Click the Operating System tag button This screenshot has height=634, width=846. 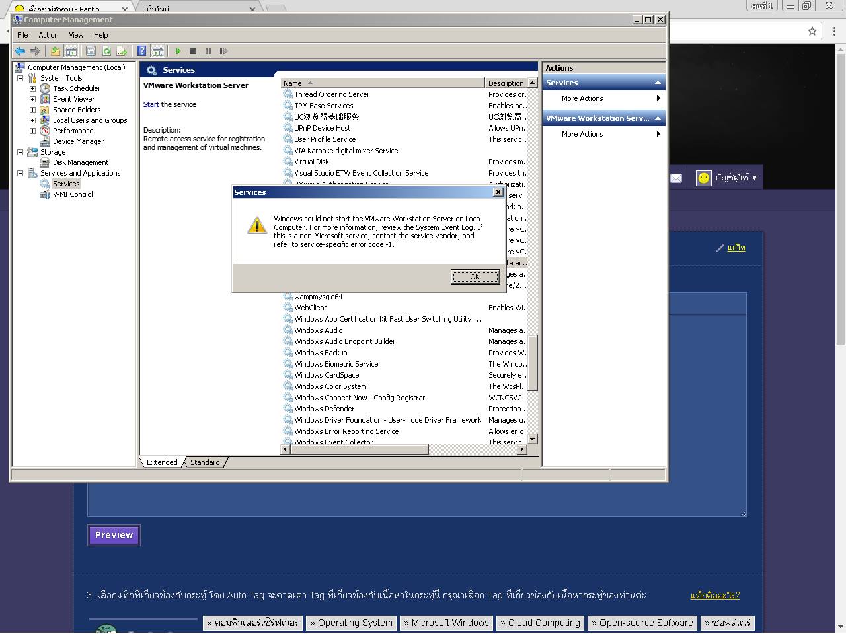pos(351,623)
